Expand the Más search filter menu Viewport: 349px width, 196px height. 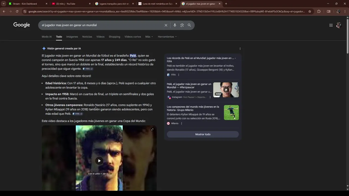(x=149, y=37)
